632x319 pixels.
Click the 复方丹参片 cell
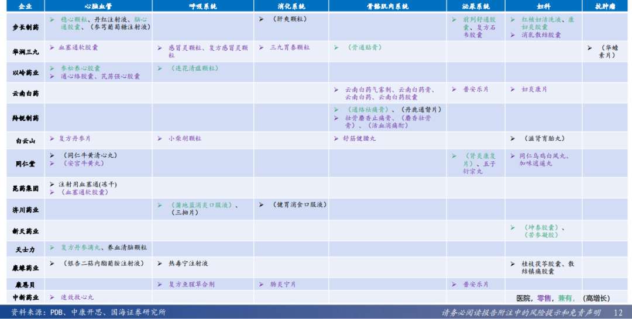(x=75, y=138)
